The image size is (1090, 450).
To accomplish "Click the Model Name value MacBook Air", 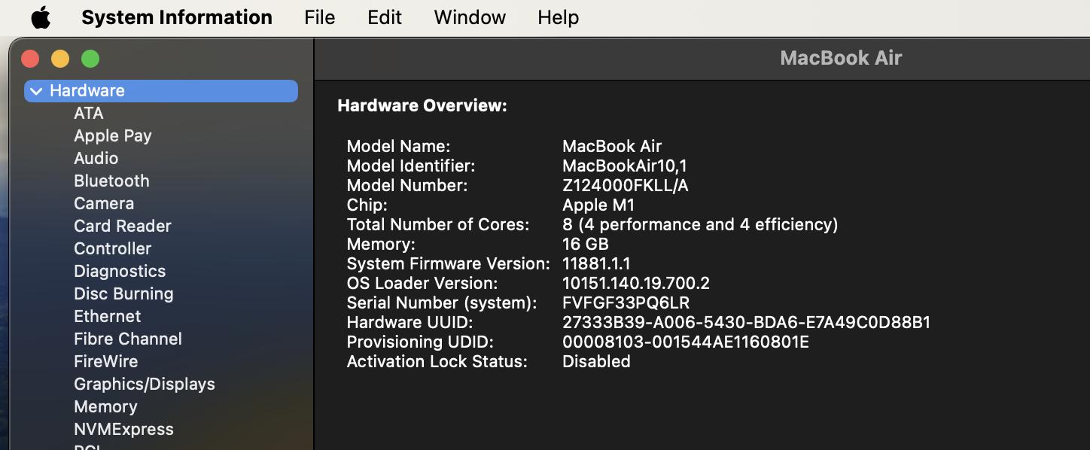I will coord(612,146).
